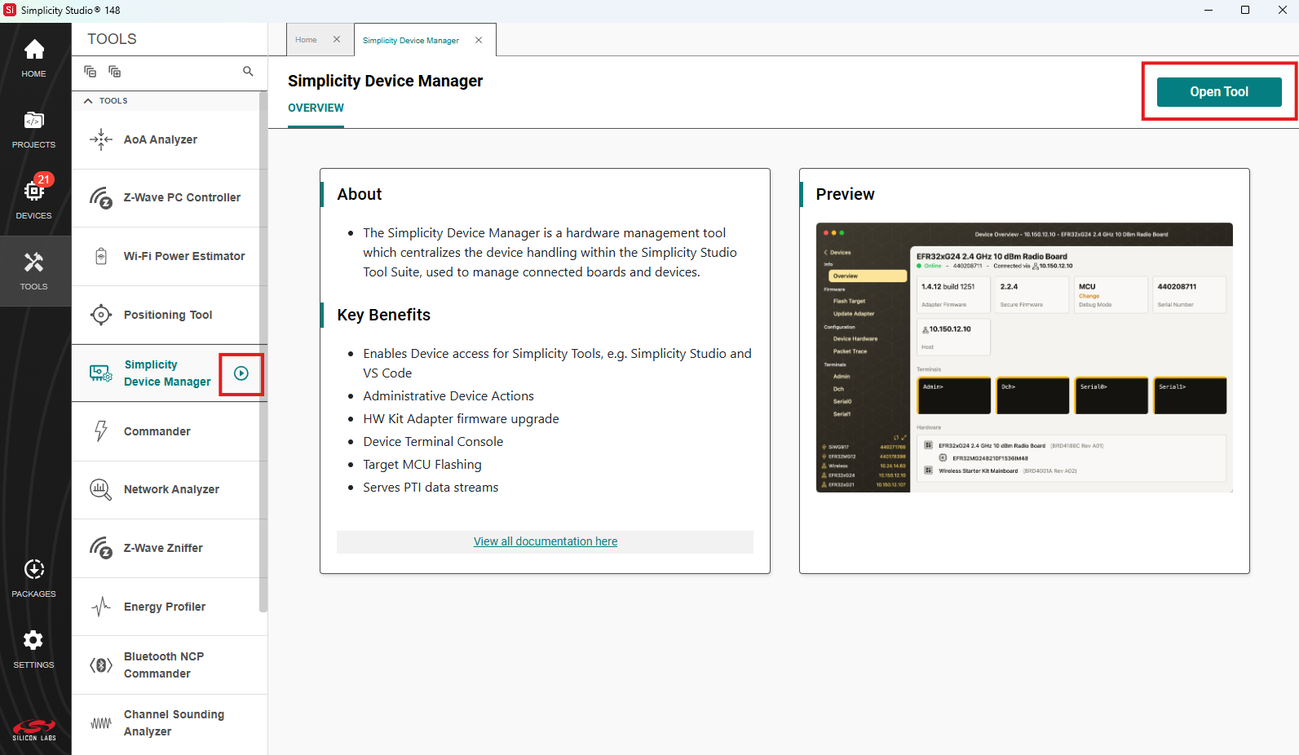Image resolution: width=1299 pixels, height=755 pixels.
Task: Select the Overview tab
Action: click(x=316, y=108)
